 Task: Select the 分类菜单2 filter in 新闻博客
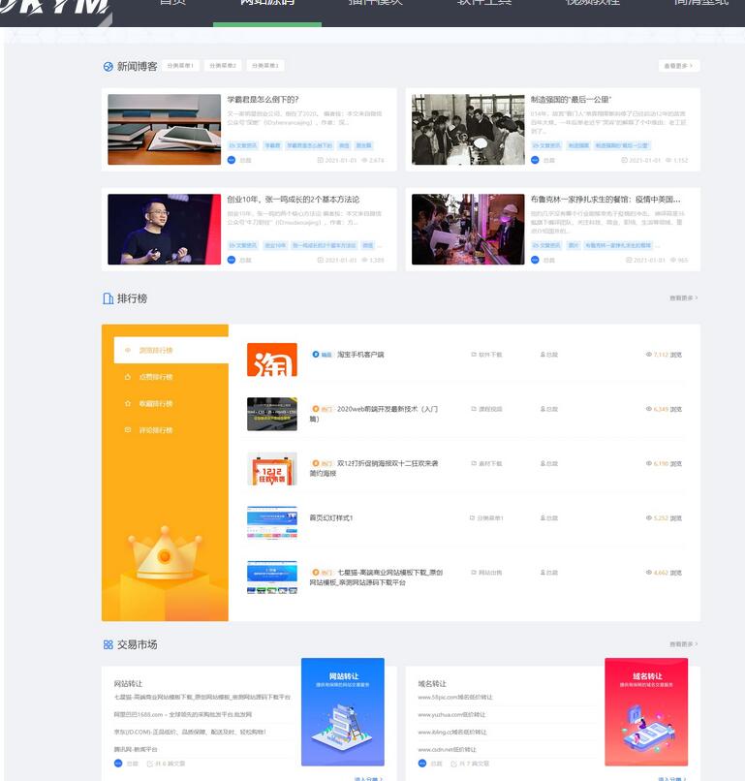pyautogui.click(x=223, y=66)
